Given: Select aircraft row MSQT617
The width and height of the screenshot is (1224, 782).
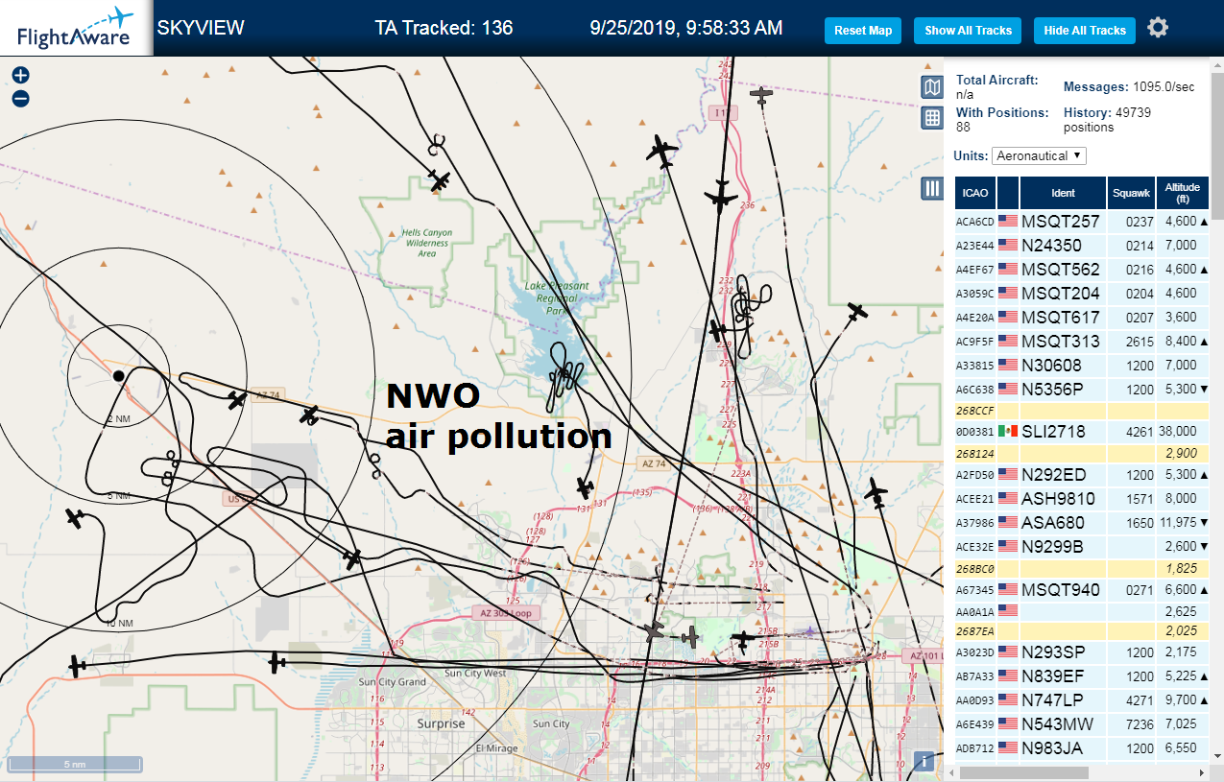Looking at the screenshot, I should 1082,318.
